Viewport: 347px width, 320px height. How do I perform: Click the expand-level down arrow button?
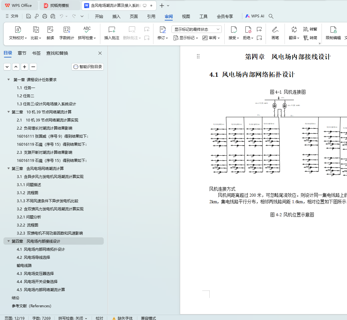pos(7,66)
